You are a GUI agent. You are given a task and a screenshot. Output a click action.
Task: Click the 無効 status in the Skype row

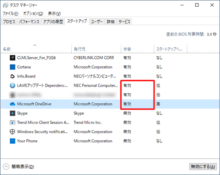[x=127, y=113]
